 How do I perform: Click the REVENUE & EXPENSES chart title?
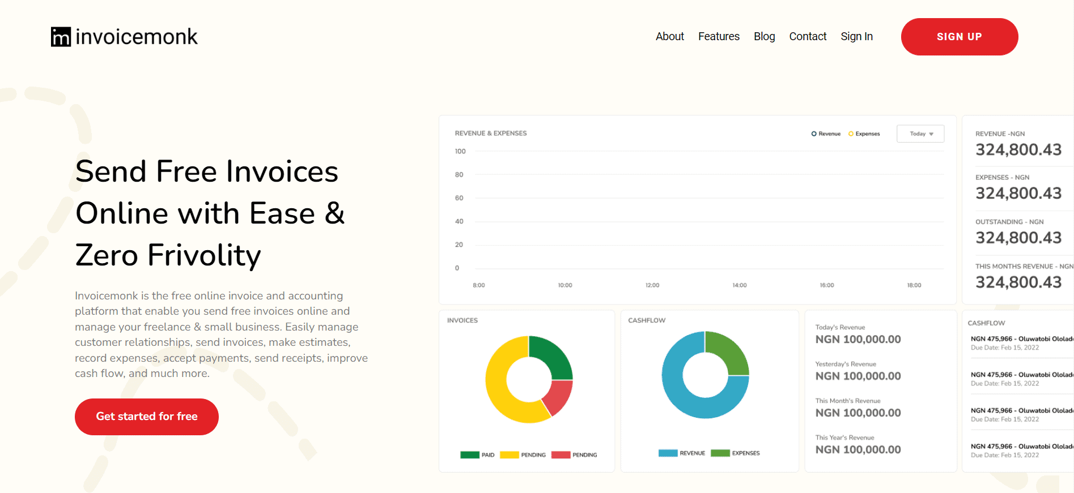491,134
